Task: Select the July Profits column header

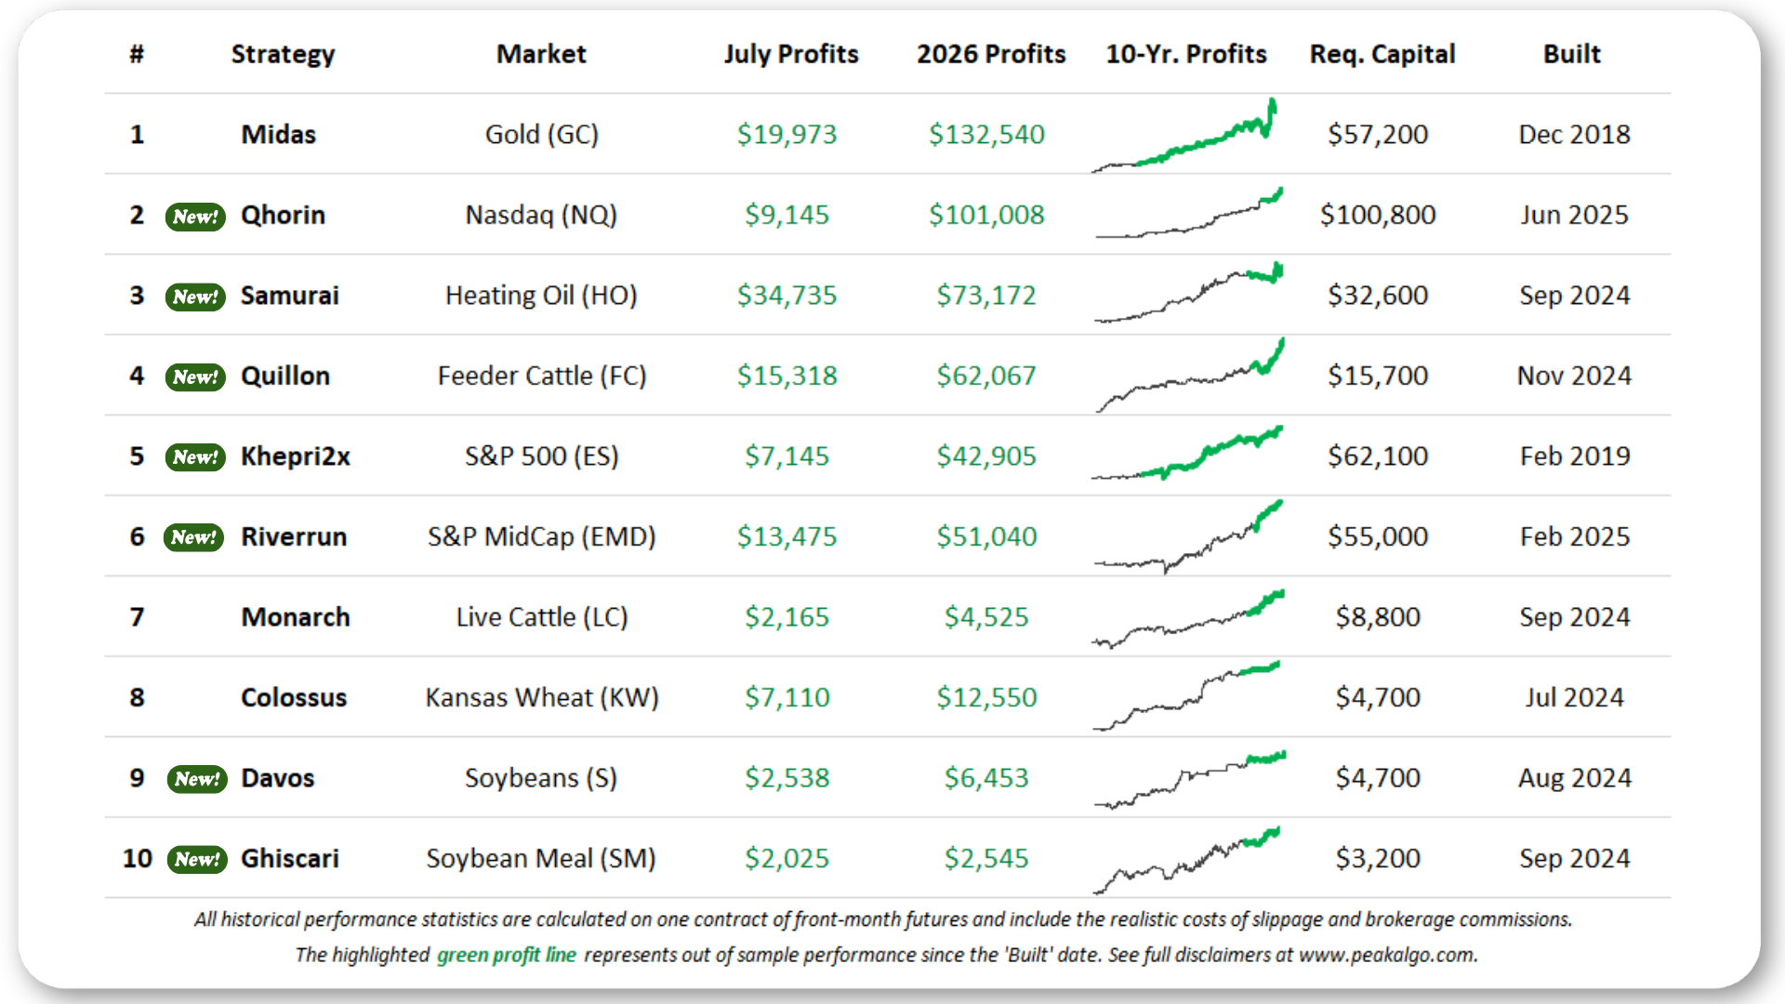Action: (791, 54)
